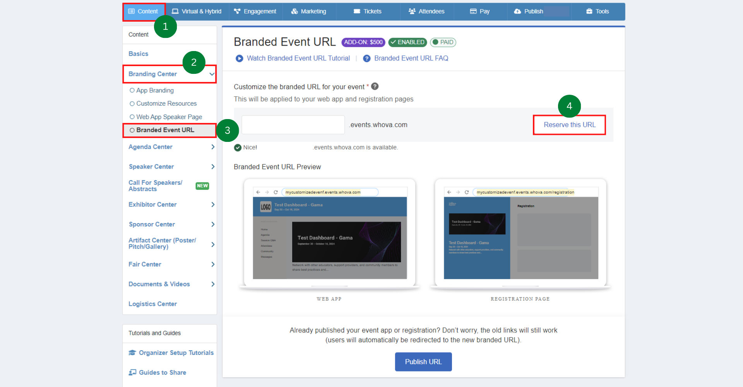This screenshot has width=743, height=387.
Task: Open the Tools tab
Action: pyautogui.click(x=598, y=12)
